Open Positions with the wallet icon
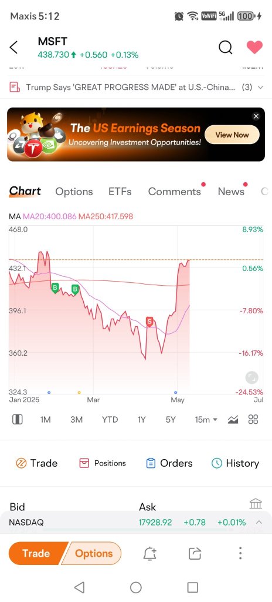Viewport: 272px width, 602px height. 102,463
